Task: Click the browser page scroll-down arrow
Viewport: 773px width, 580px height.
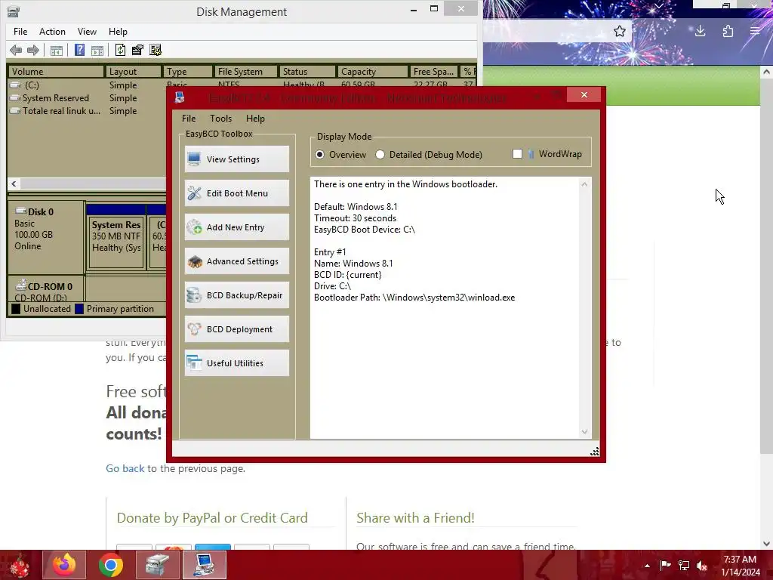Action: (x=767, y=544)
